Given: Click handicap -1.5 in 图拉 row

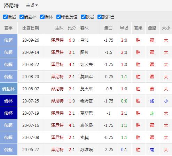Looking at the screenshot, I should click(x=108, y=52).
